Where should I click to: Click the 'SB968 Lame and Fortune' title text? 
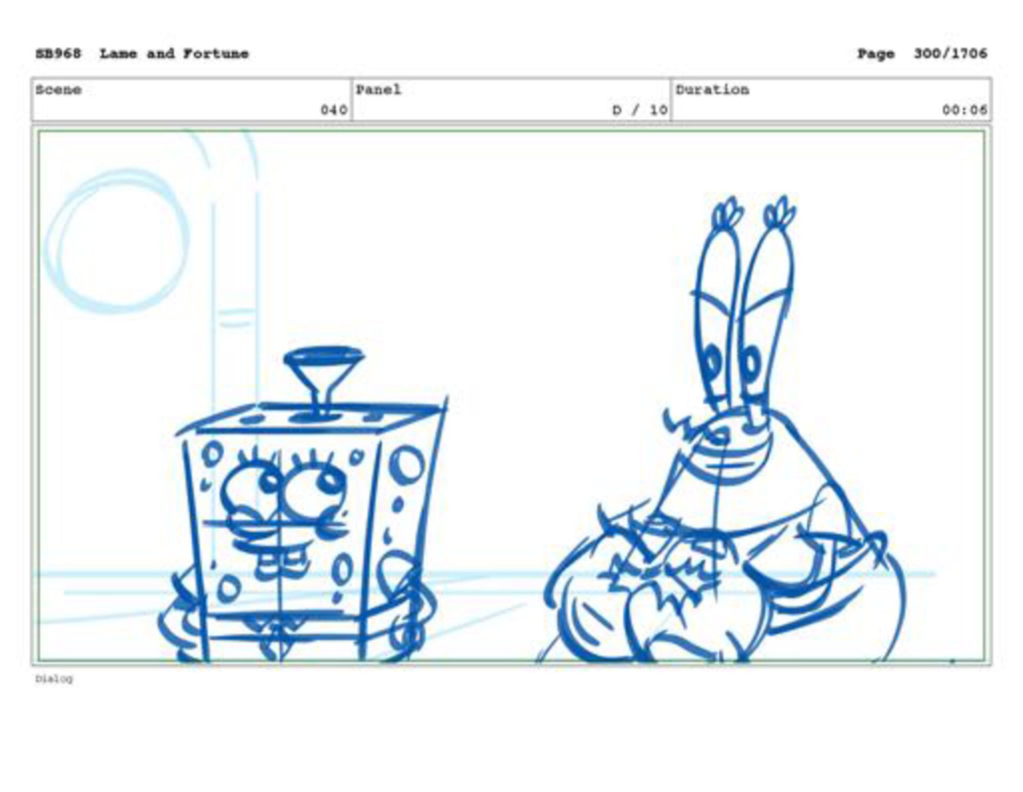coord(142,54)
